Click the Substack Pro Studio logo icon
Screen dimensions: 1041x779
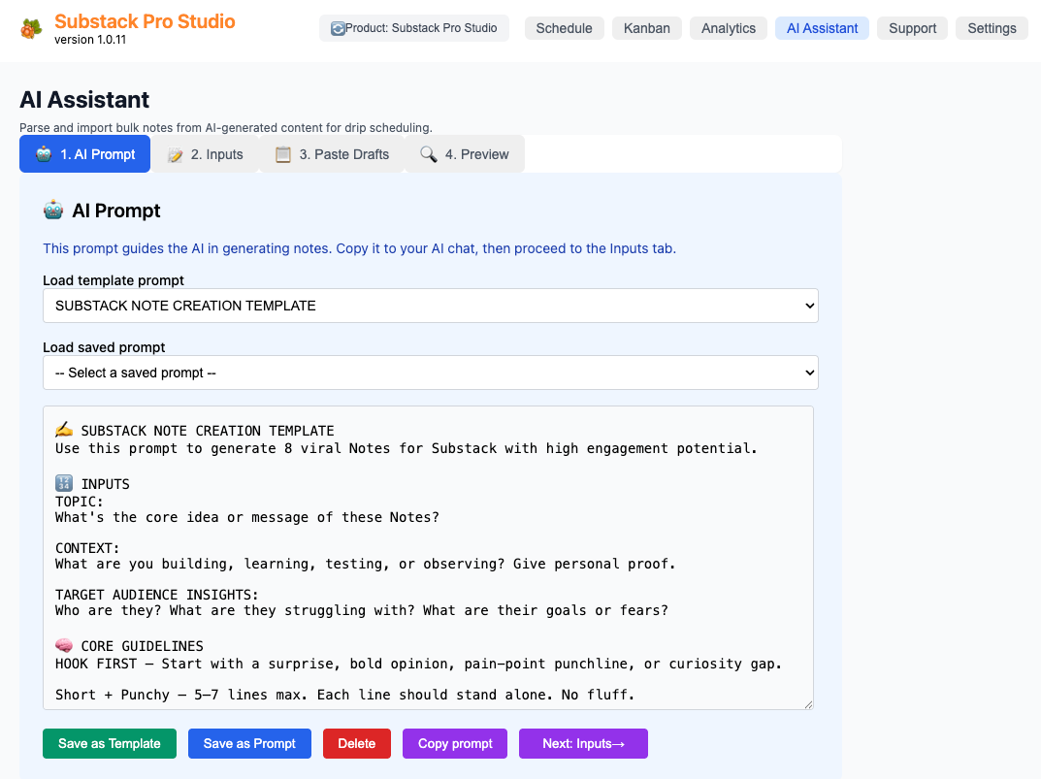(x=31, y=28)
